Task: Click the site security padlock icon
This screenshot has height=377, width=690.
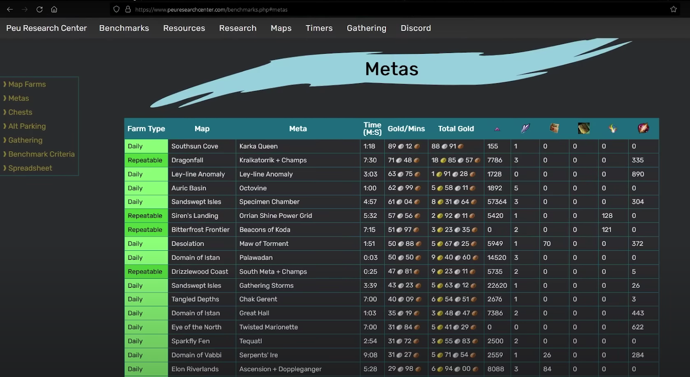Action: pos(128,9)
